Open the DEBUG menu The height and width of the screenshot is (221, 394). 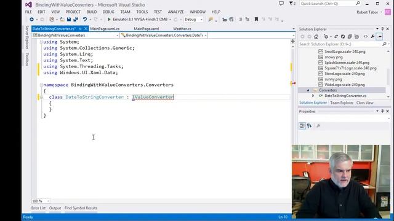click(108, 12)
